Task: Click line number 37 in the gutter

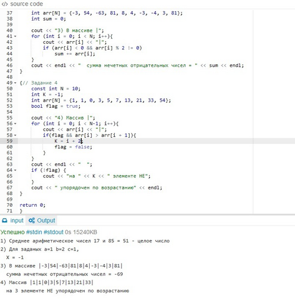Action: tap(9, 13)
